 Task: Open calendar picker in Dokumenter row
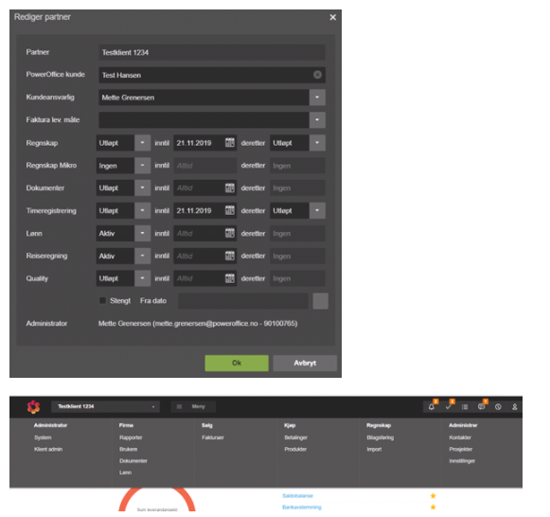(x=230, y=188)
